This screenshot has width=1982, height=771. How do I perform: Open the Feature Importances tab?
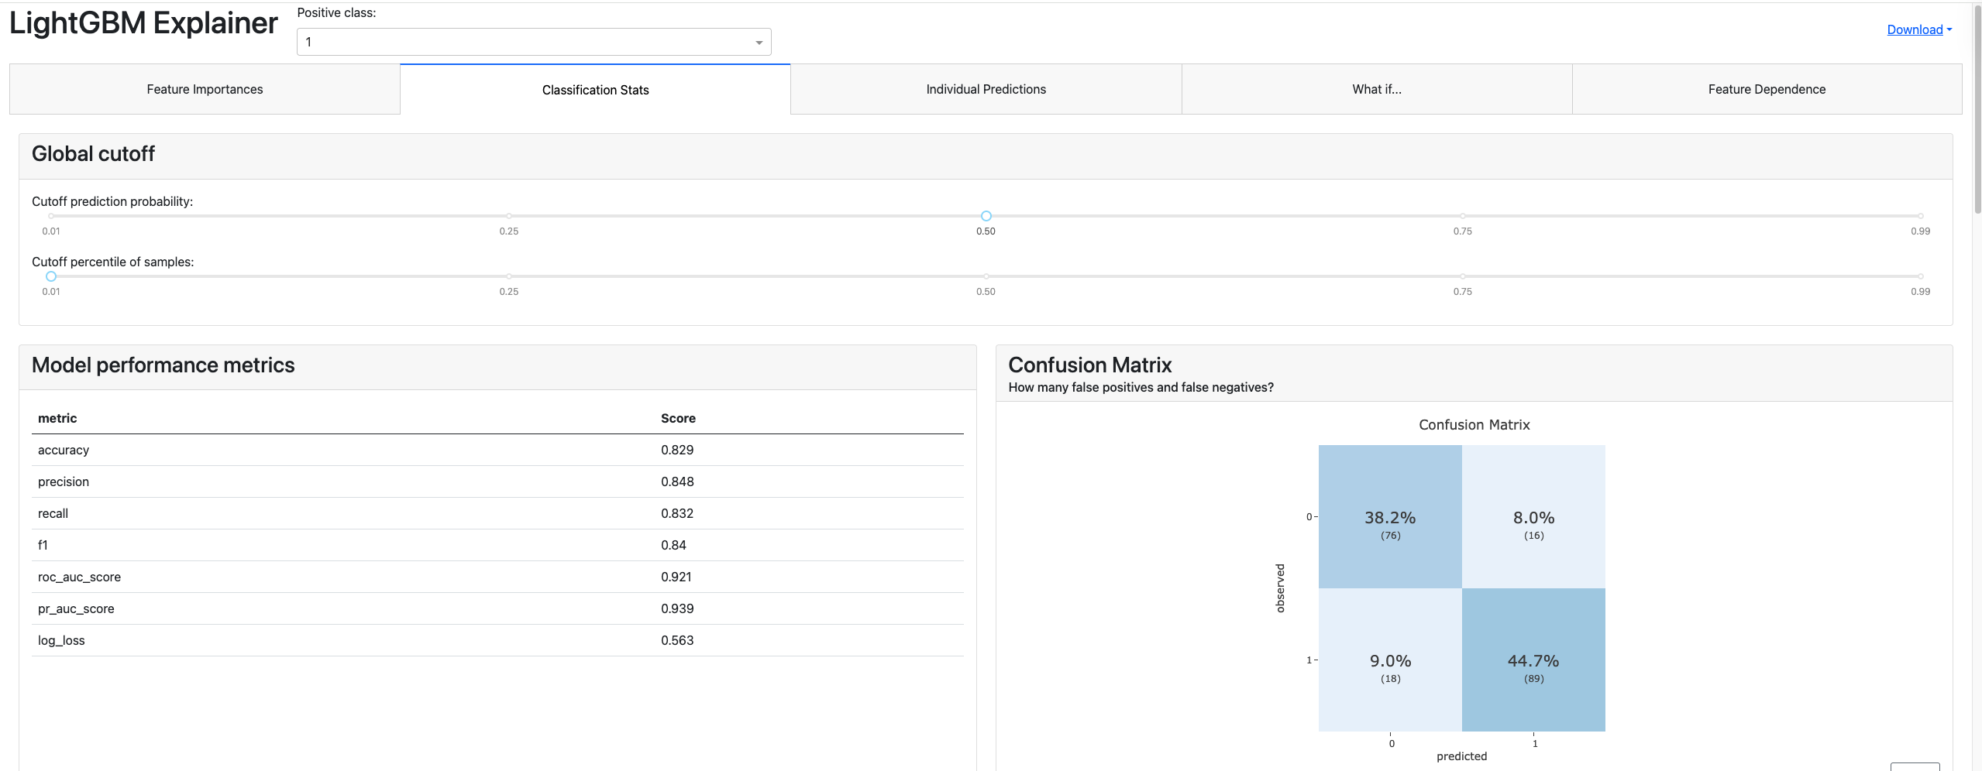click(x=205, y=90)
